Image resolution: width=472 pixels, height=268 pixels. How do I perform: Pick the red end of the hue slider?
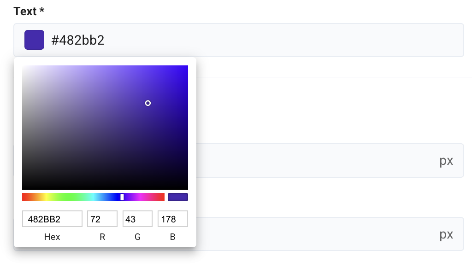pos(24,197)
